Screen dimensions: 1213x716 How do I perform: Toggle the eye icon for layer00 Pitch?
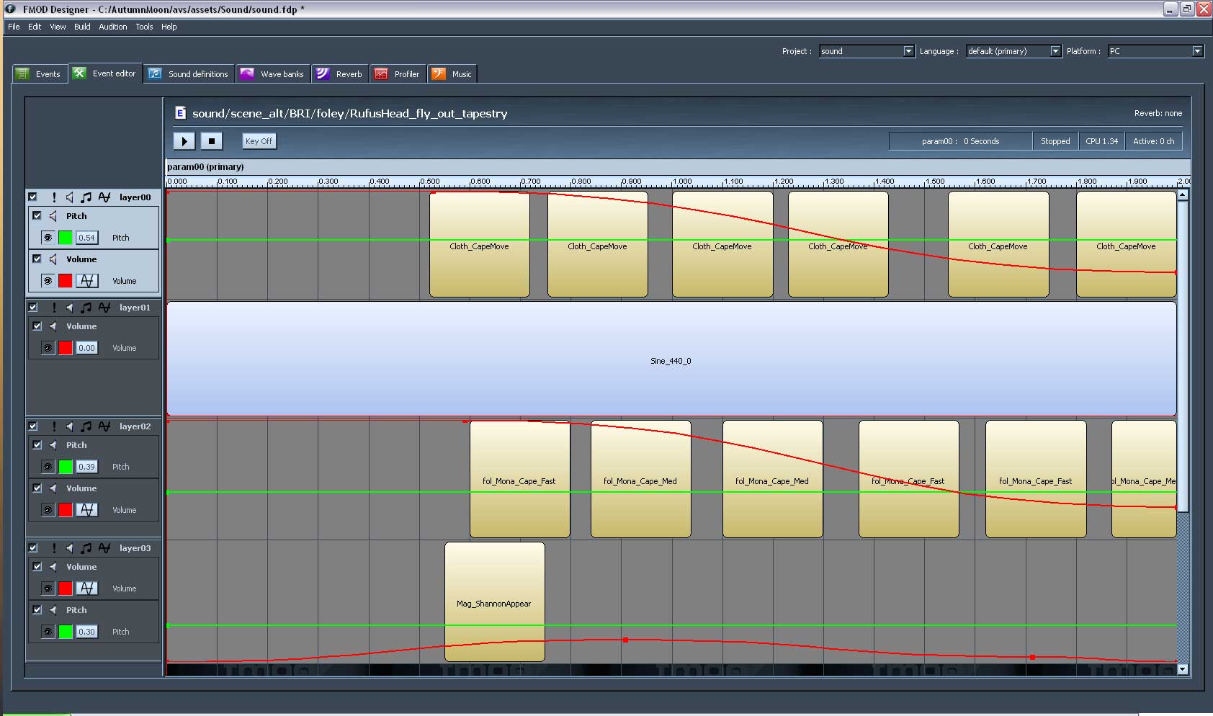[x=48, y=238]
